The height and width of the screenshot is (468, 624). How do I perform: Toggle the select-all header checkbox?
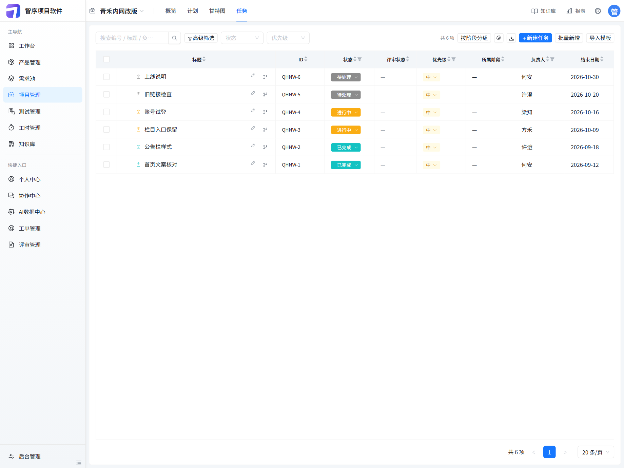point(106,59)
